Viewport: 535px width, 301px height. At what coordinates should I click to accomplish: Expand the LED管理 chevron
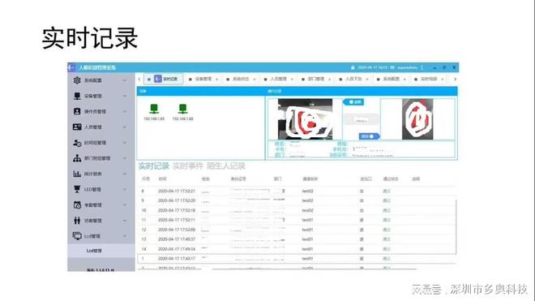click(x=125, y=190)
